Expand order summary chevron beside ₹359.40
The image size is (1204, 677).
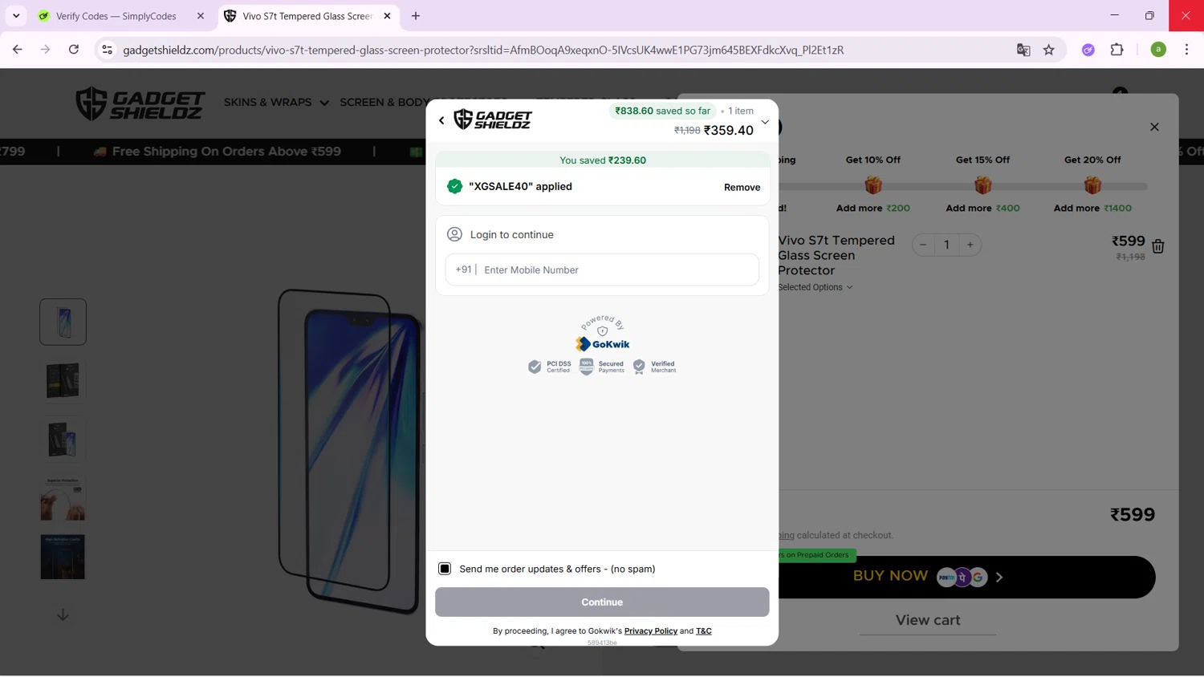coord(765,123)
